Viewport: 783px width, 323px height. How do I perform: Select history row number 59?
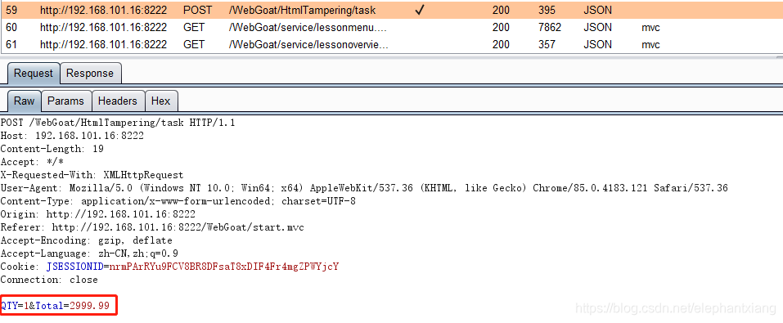391,10
